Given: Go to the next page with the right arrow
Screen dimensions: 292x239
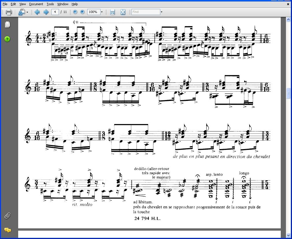Looking at the screenshot, I should tap(46, 12).
